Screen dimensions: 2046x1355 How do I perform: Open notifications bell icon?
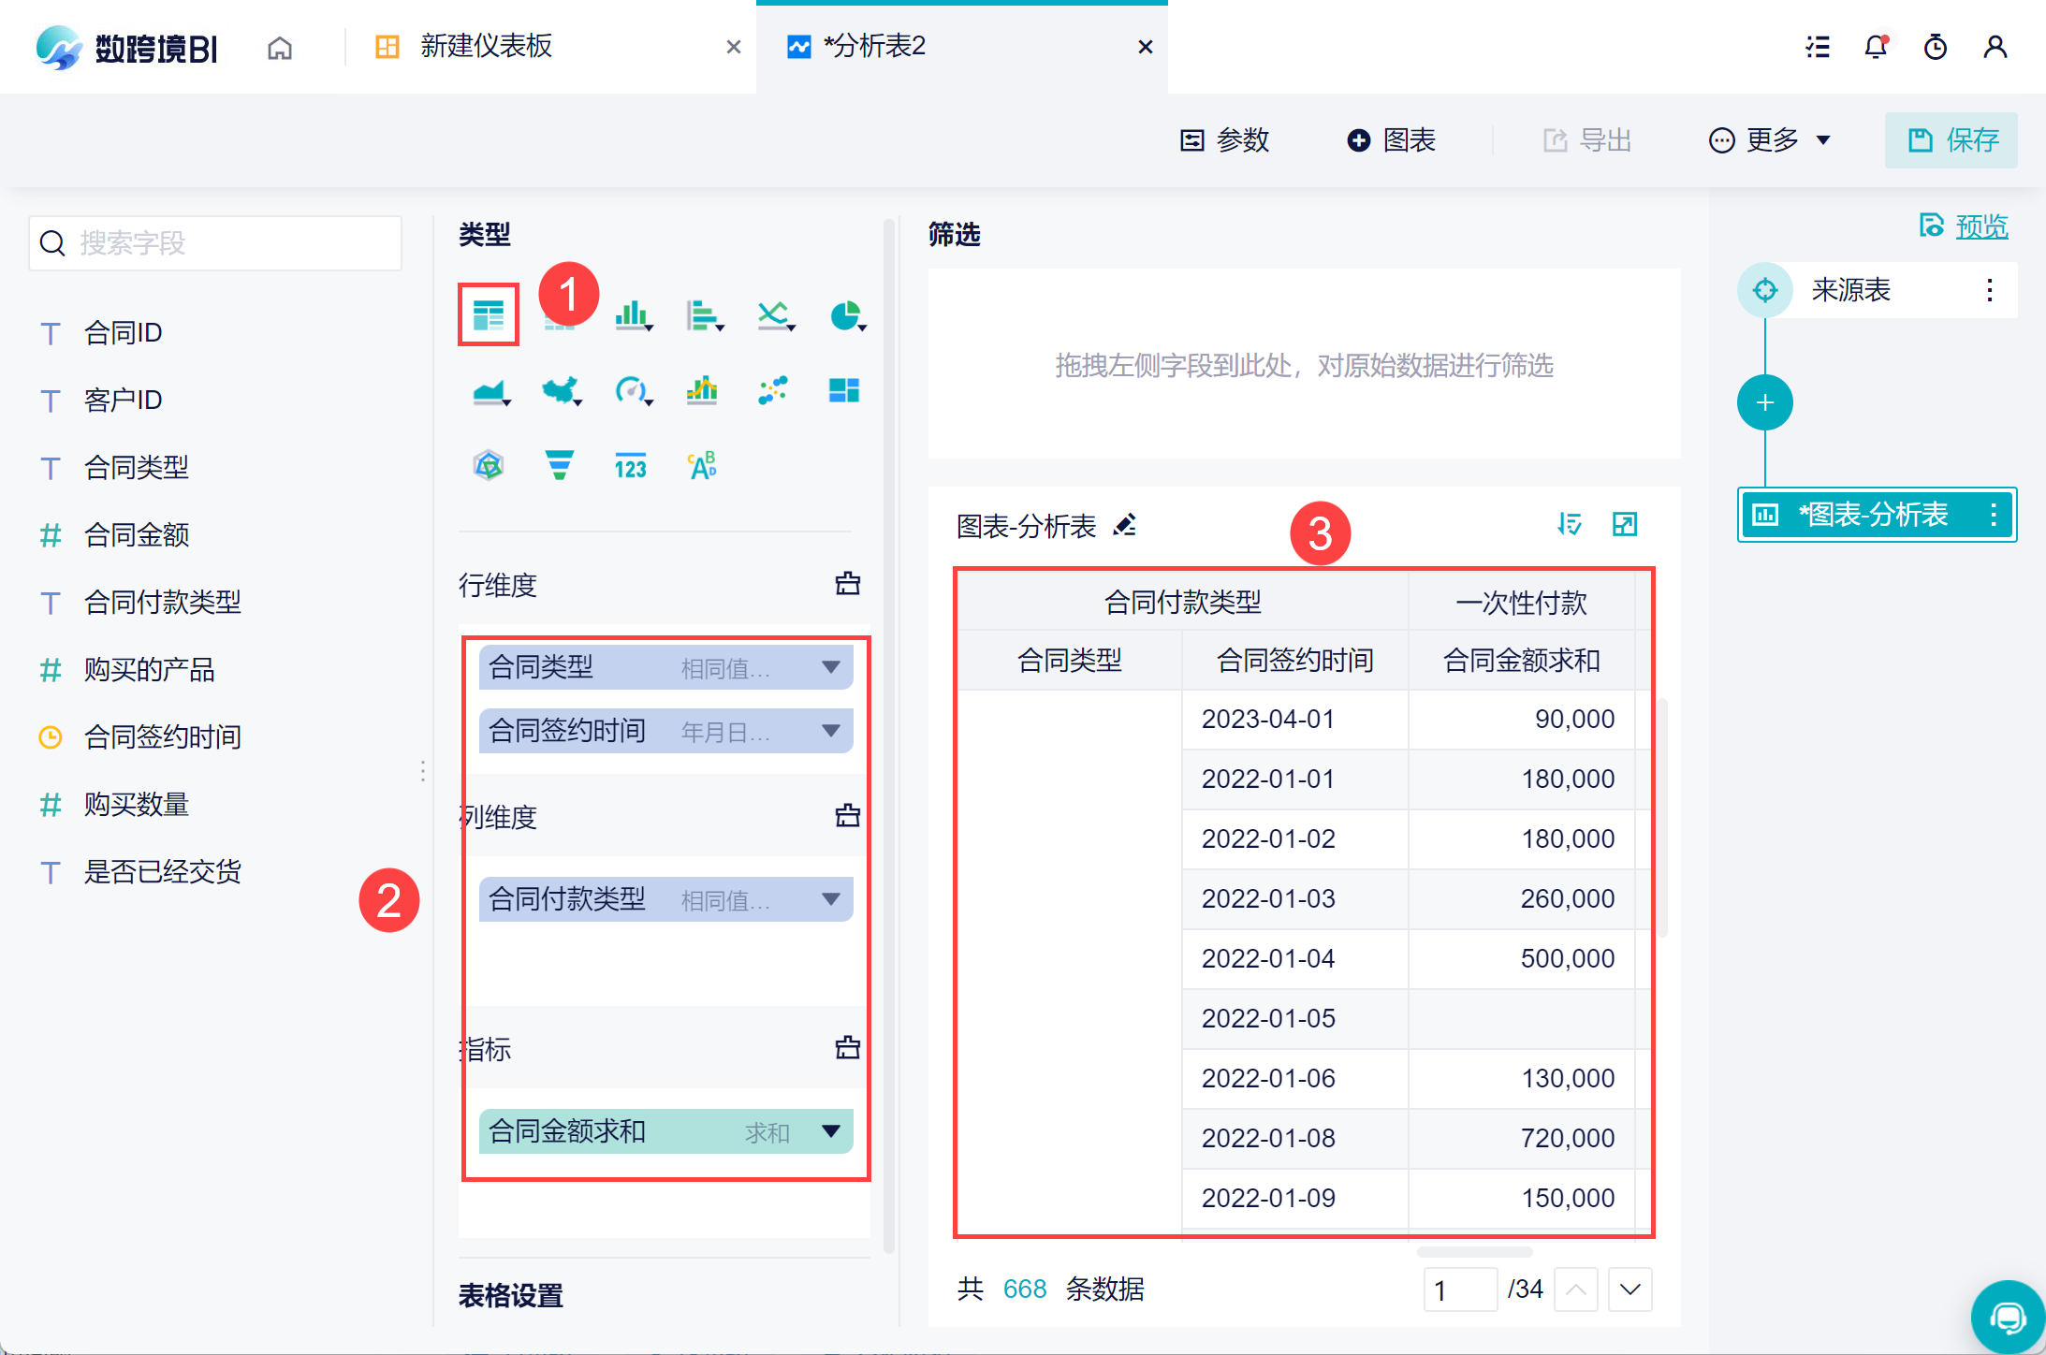tap(1876, 47)
